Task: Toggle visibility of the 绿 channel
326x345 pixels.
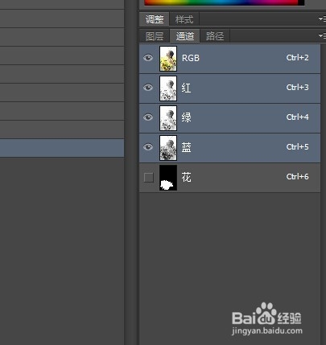Action: [x=148, y=117]
